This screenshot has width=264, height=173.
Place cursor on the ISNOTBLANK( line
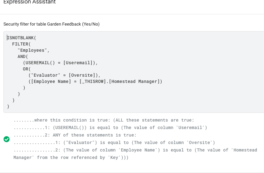tap(22, 38)
